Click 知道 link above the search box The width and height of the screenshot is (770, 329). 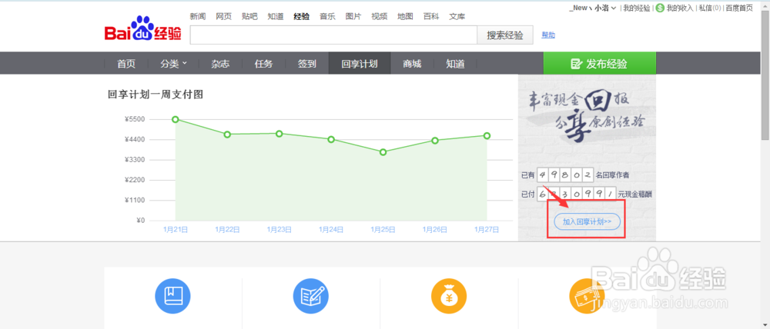click(x=276, y=16)
